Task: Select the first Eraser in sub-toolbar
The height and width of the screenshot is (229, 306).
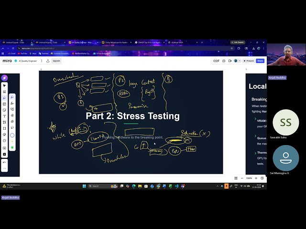Action: pyautogui.click(x=12, y=115)
